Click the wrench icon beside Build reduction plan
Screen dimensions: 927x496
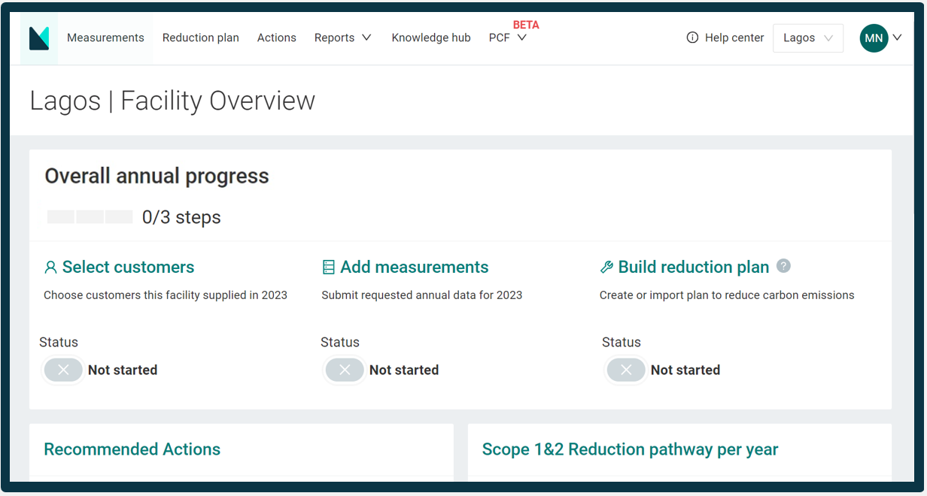tap(606, 268)
